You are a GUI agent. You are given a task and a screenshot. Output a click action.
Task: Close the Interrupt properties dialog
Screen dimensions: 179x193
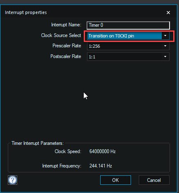pyautogui.click(x=168, y=12)
